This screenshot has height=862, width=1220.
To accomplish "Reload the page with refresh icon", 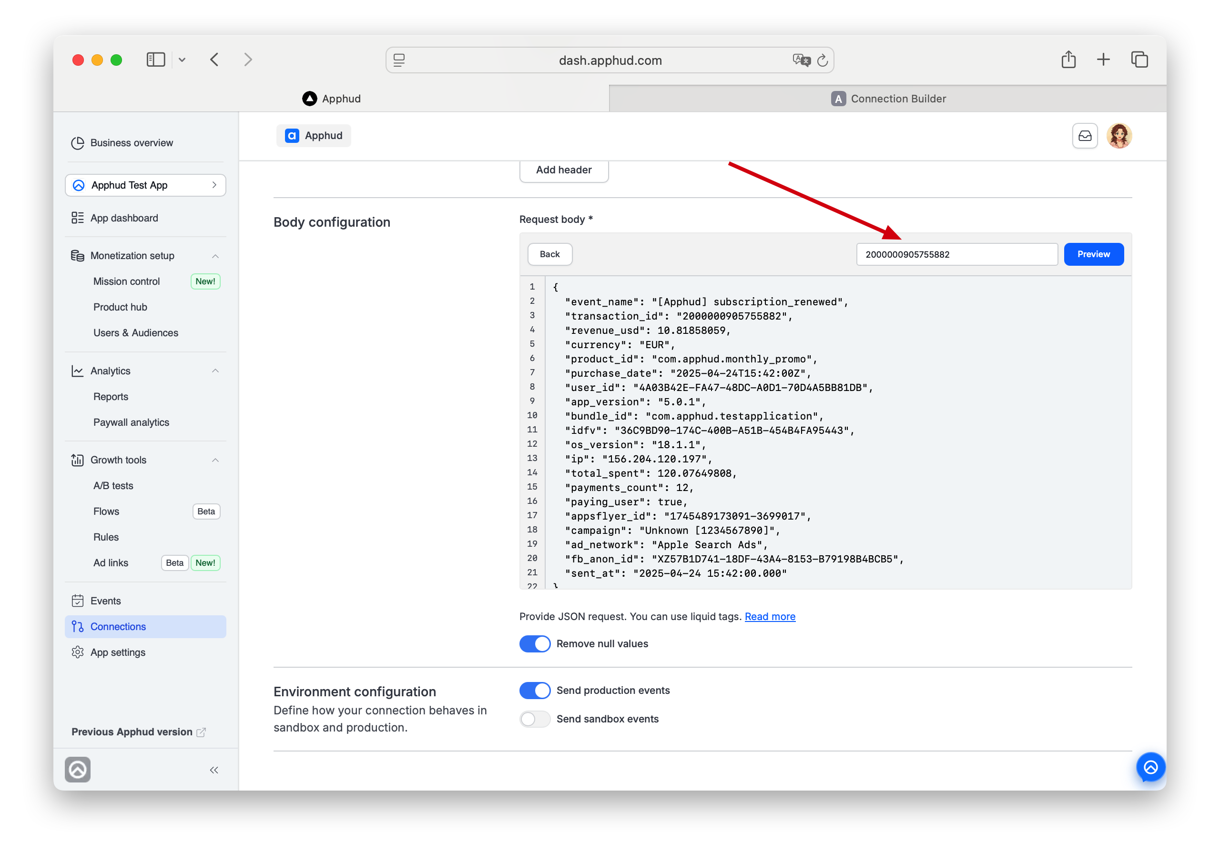I will [x=823, y=60].
